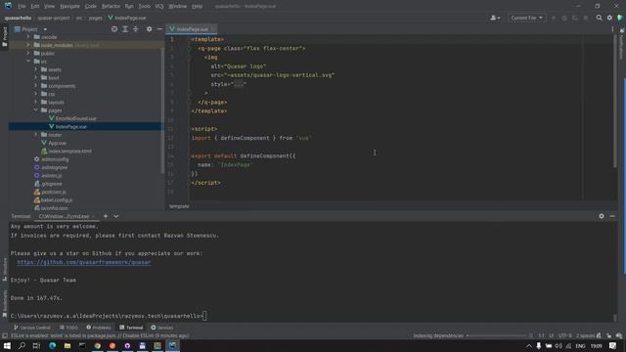This screenshot has width=626, height=352.
Task: Open the TODO tool window
Action: 68,328
